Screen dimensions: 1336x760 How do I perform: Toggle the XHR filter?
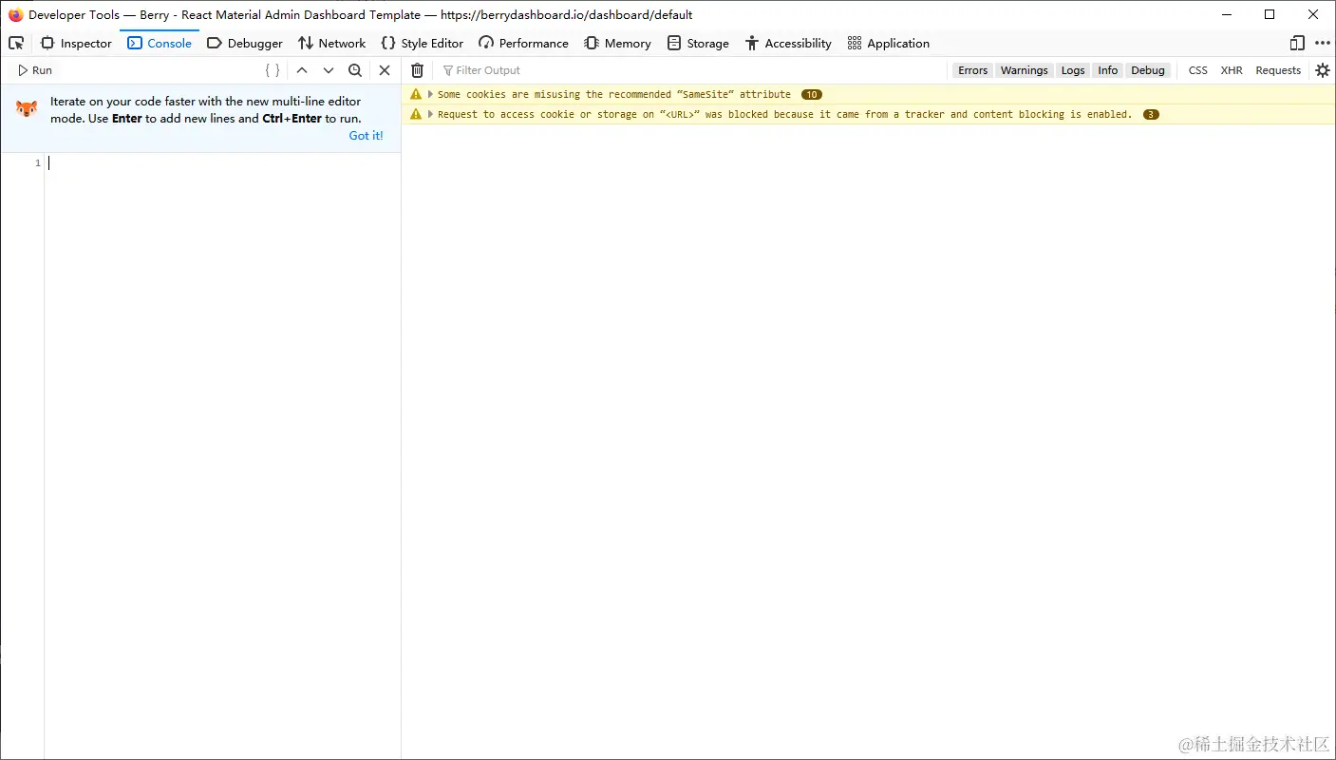click(x=1232, y=70)
